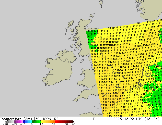Click the '12' legend value under colorbar
Viewport: 162px width, 125px height.
pyautogui.click(x=41, y=124)
